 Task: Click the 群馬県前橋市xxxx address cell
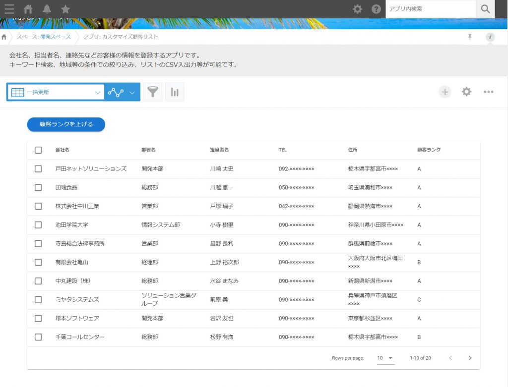[370, 243]
